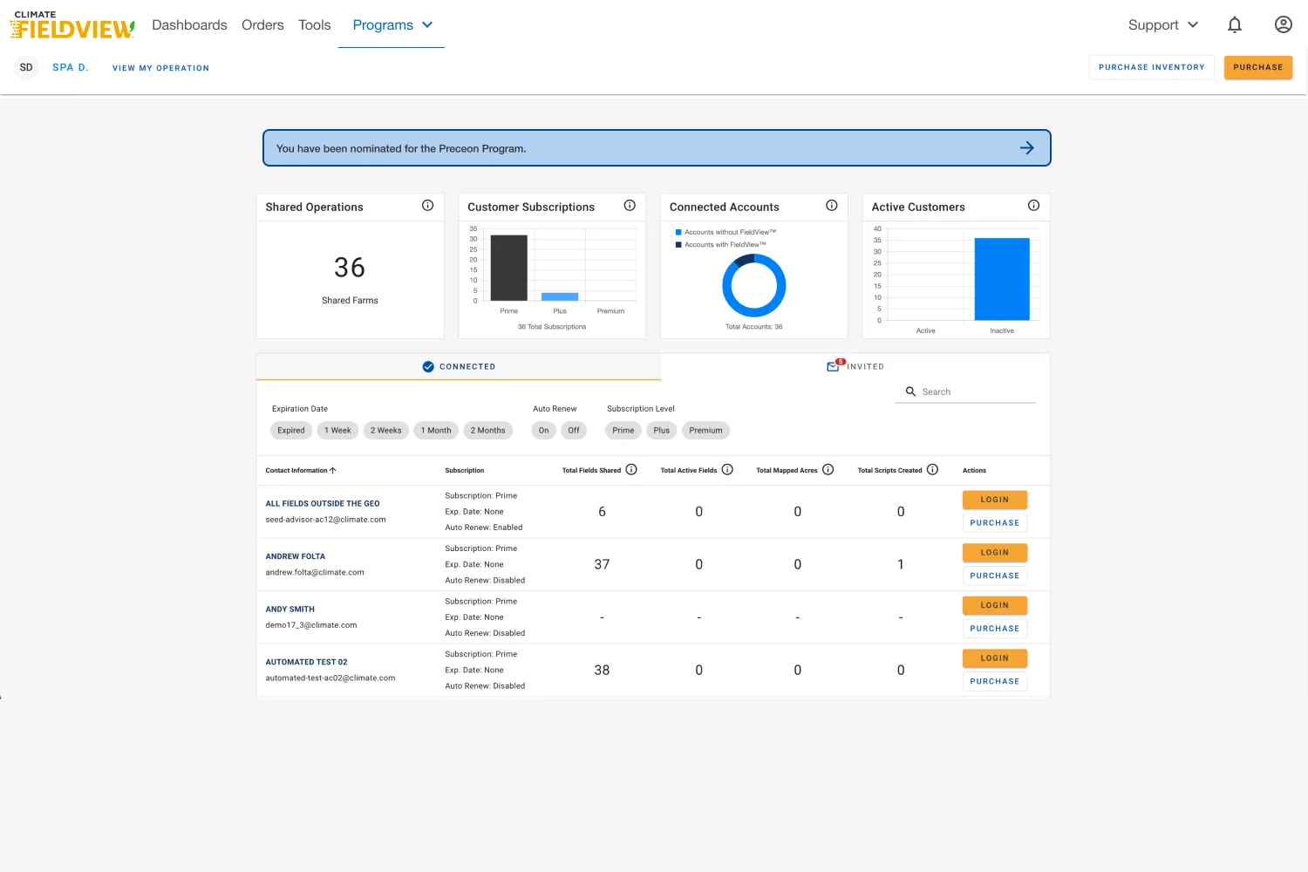This screenshot has height=872, width=1308.
Task: Switch to the Invited tab
Action: [x=855, y=367]
